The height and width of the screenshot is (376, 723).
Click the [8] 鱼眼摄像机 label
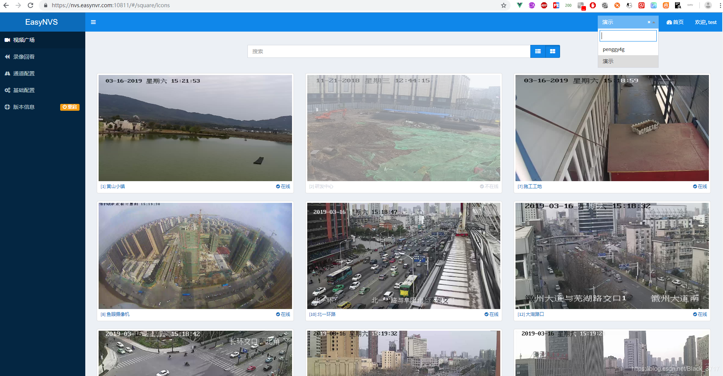click(x=115, y=314)
